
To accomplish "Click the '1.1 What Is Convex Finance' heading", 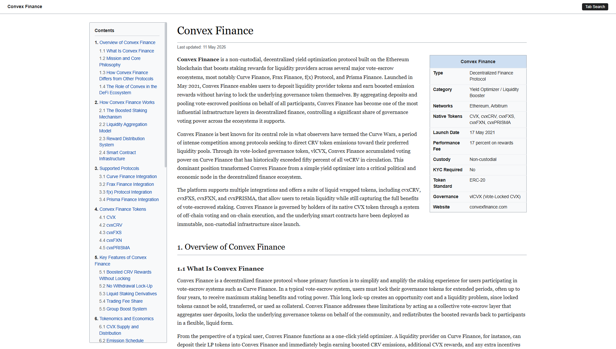I will (220, 269).
